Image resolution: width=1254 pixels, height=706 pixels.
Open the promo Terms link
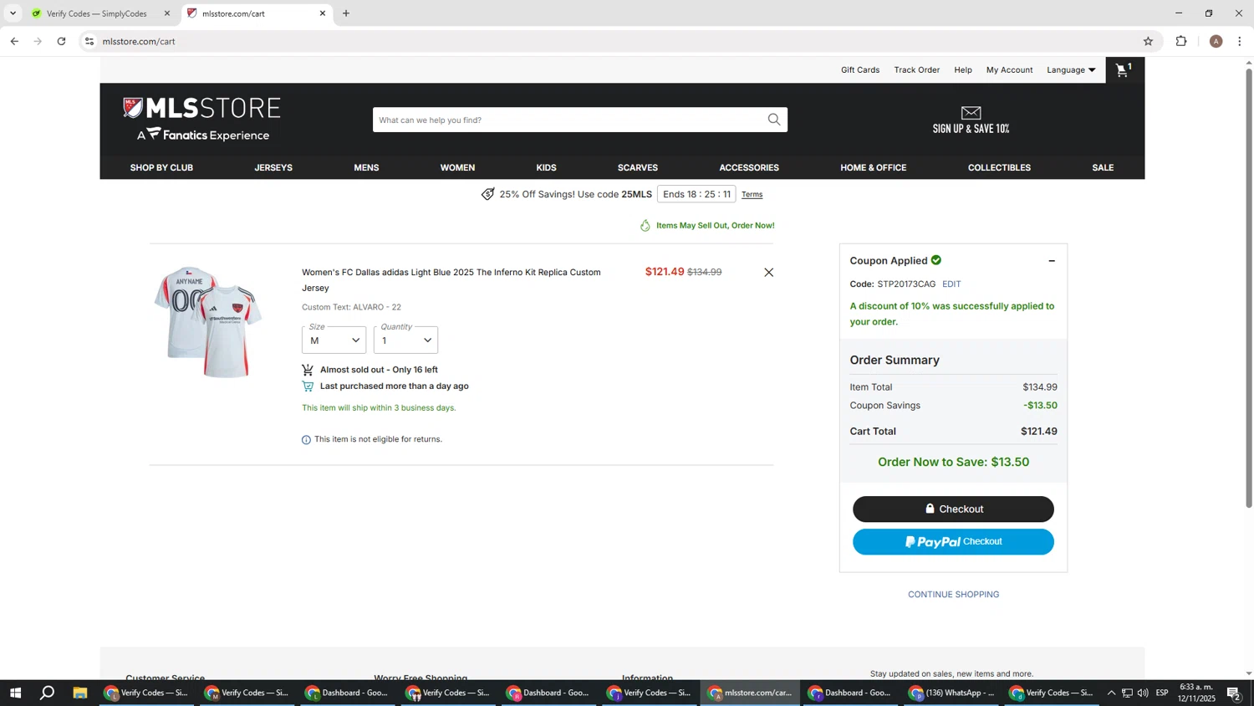(x=752, y=195)
